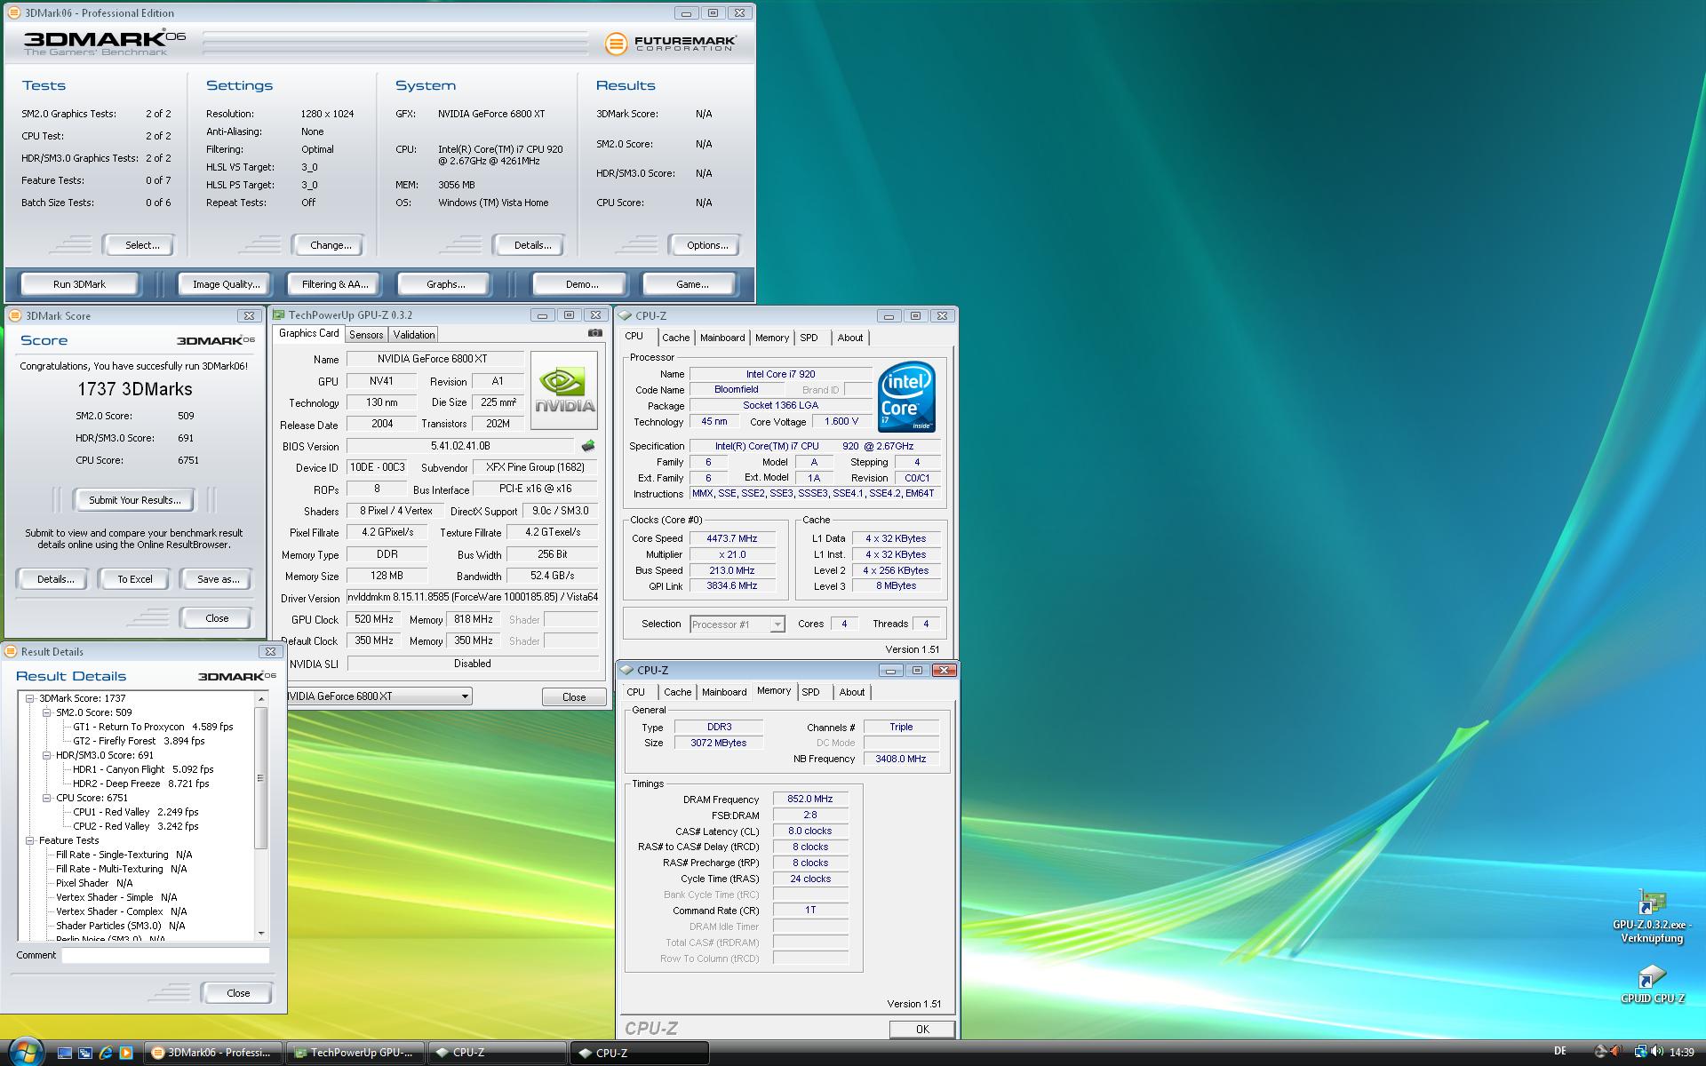
Task: Click the Result Details scrollbar up arrow
Action: pos(261,699)
